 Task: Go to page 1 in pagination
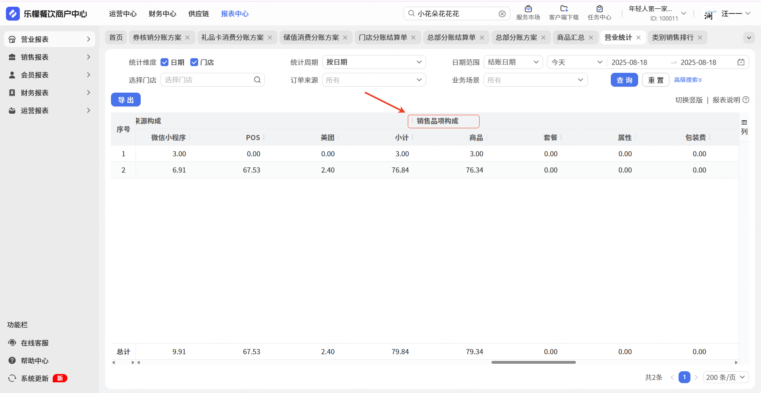pyautogui.click(x=684, y=377)
